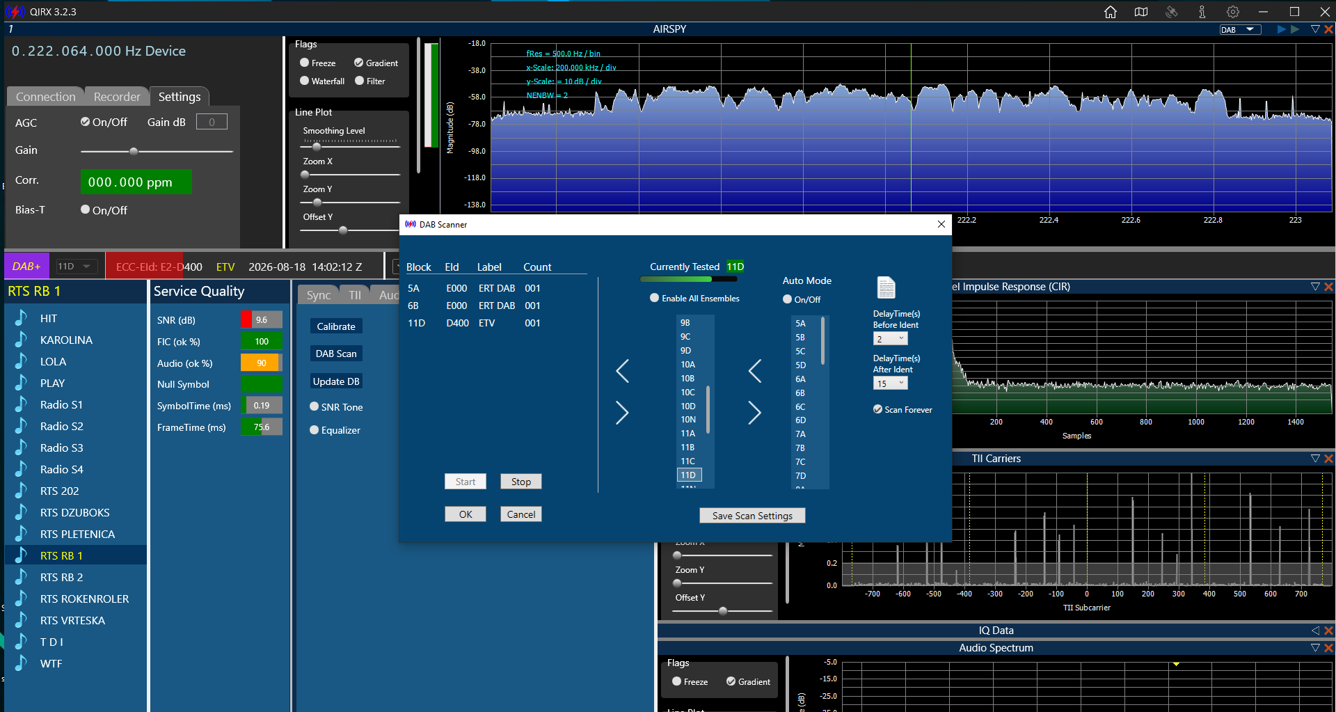This screenshot has width=1336, height=712.
Task: Toggle Scan Forever option
Action: (878, 409)
